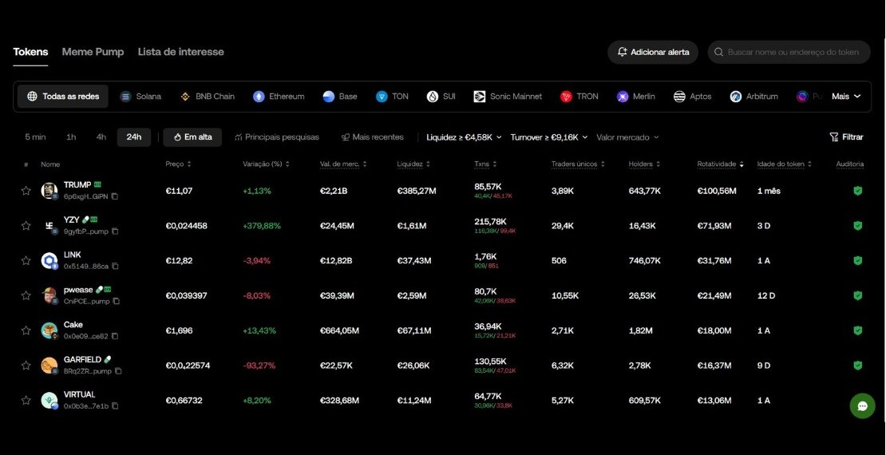Sort table by Preço column

pos(177,164)
